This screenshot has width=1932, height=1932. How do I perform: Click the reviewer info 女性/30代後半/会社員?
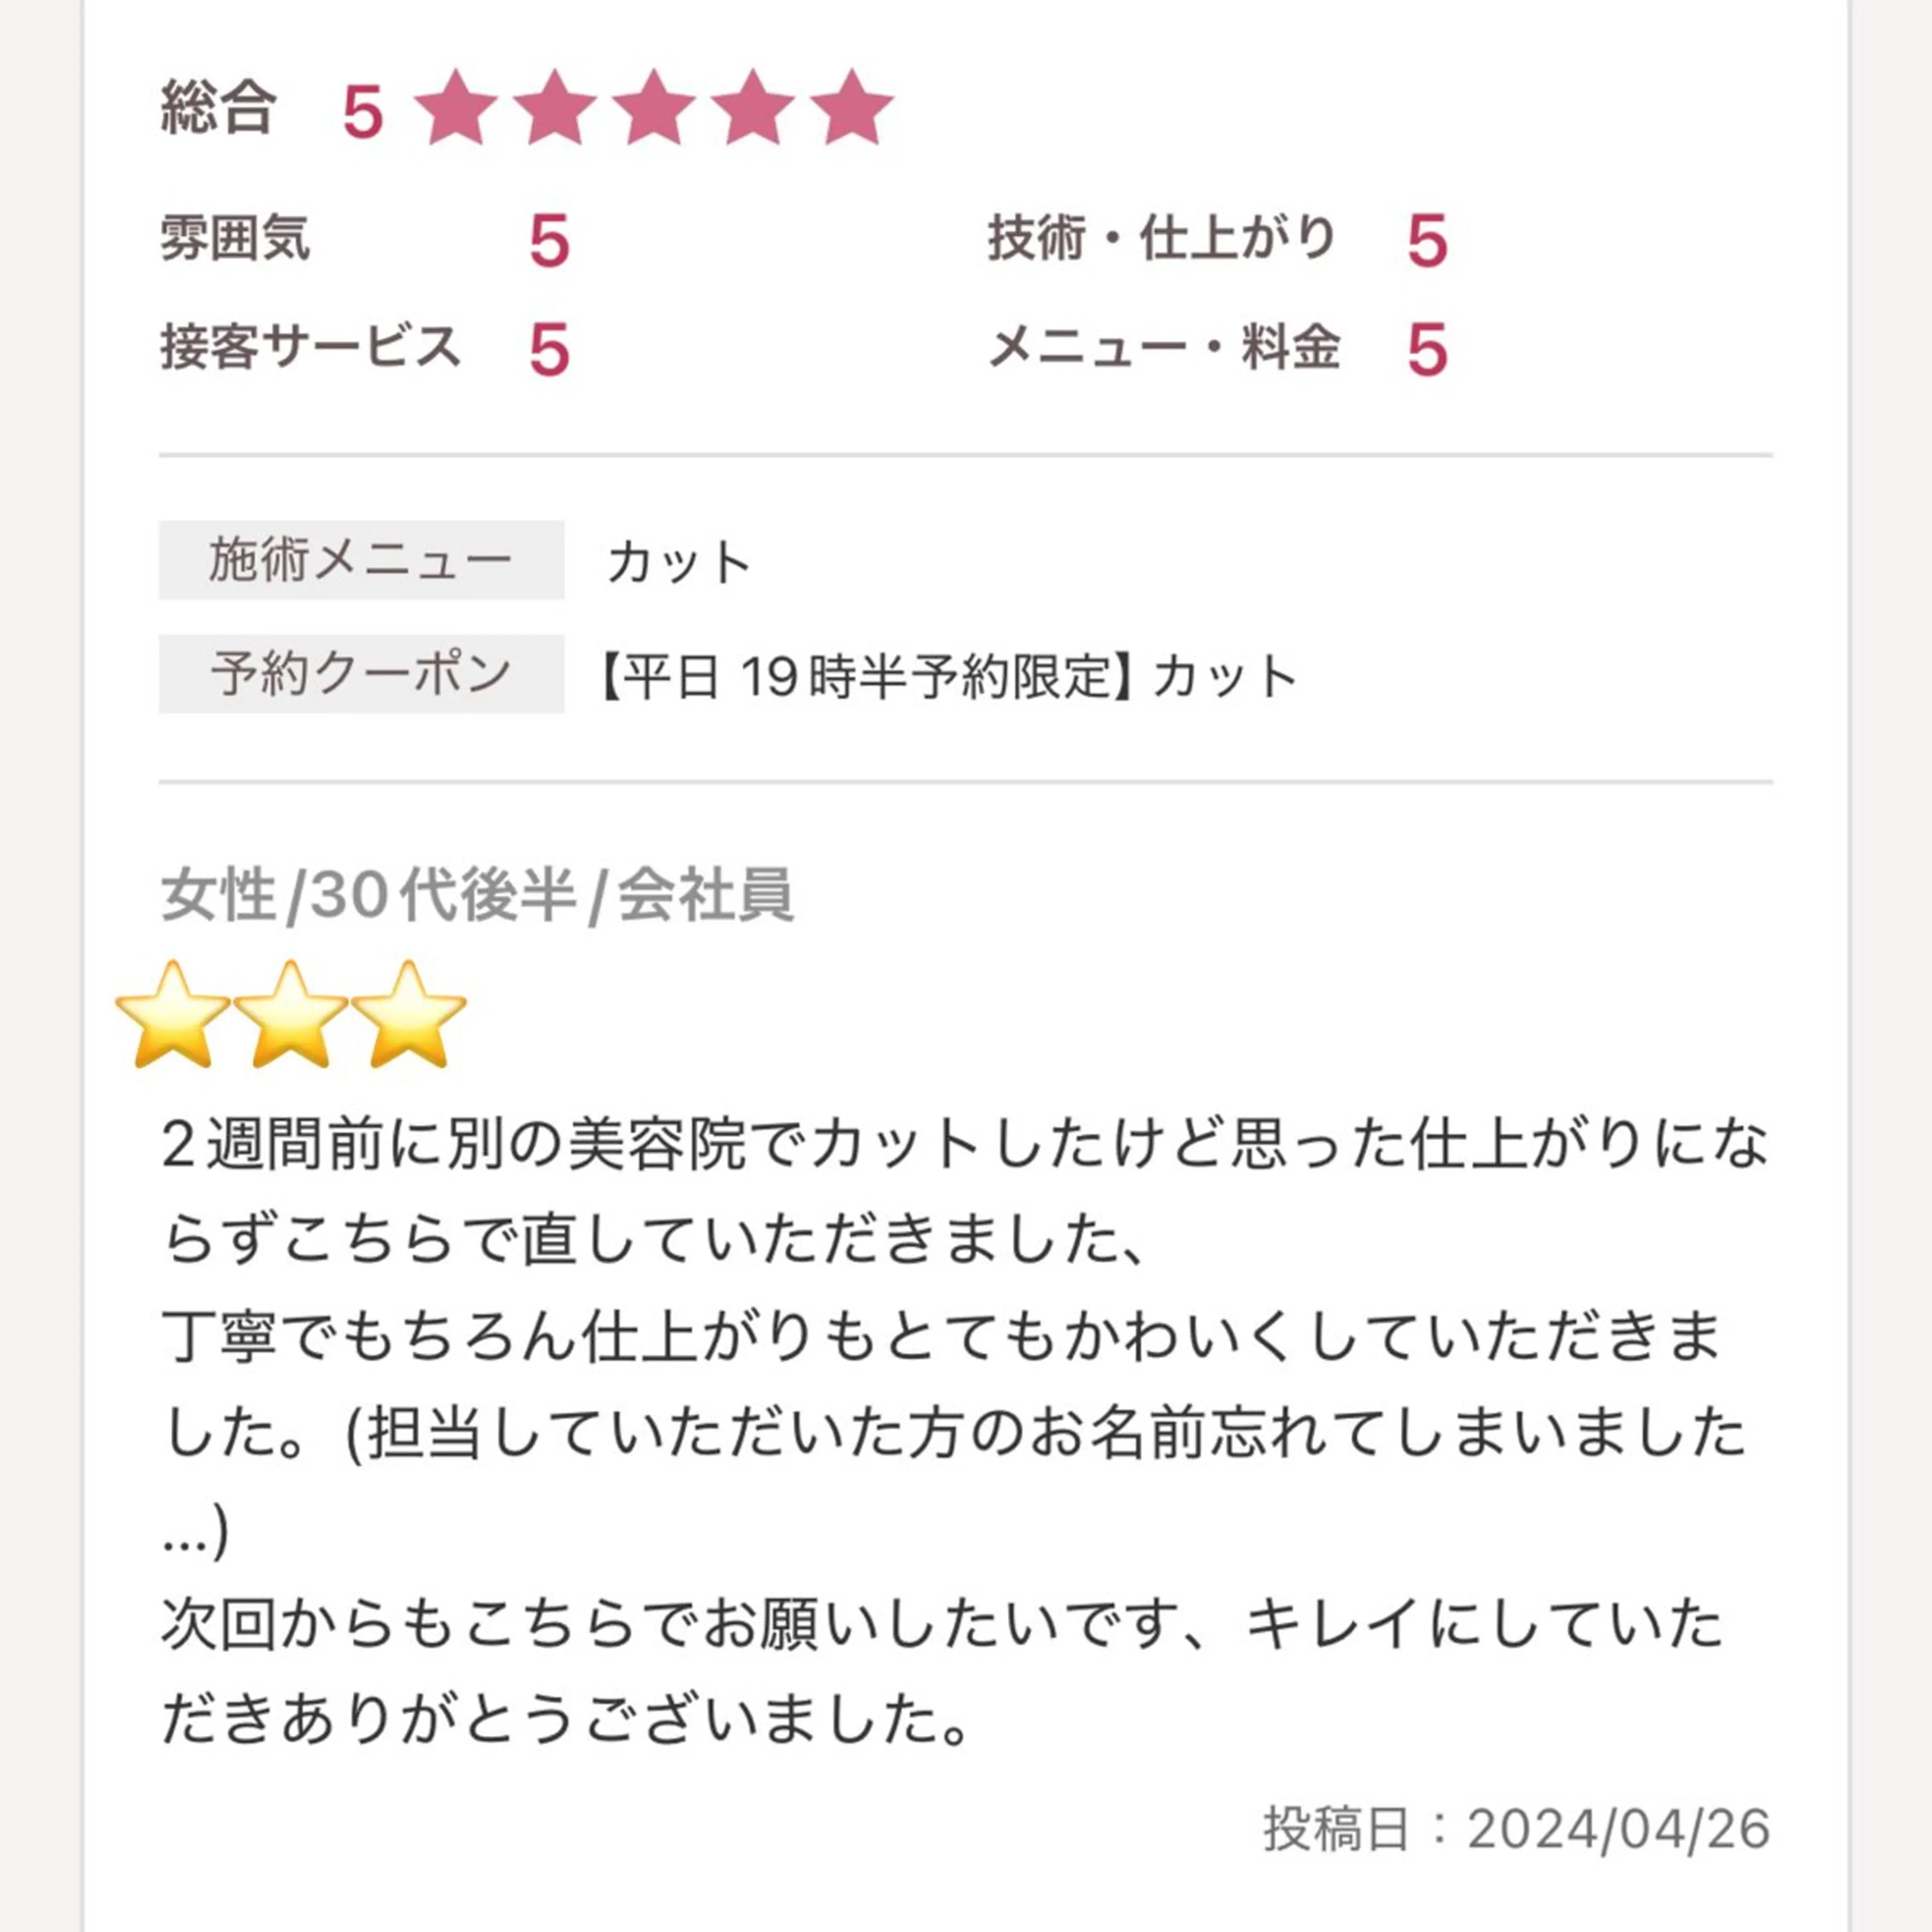click(477, 895)
